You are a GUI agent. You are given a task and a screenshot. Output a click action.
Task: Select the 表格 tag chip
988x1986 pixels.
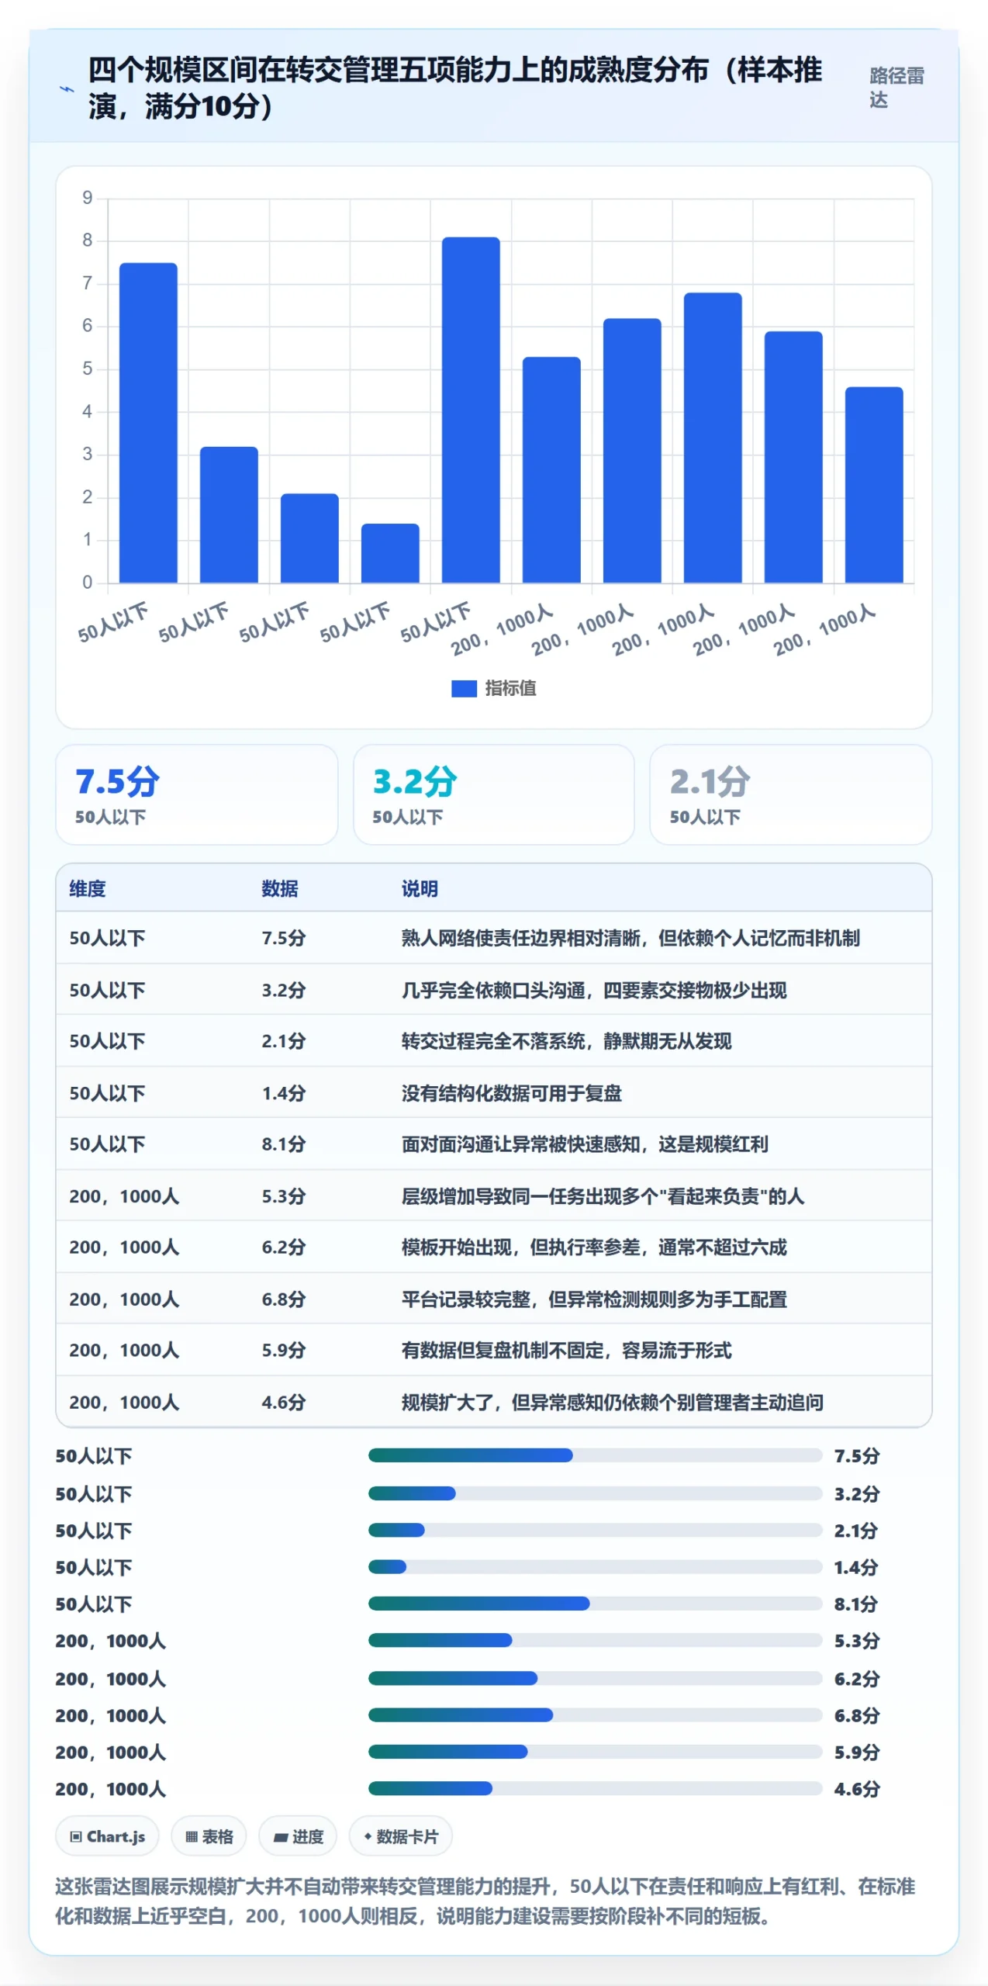pyautogui.click(x=209, y=1836)
